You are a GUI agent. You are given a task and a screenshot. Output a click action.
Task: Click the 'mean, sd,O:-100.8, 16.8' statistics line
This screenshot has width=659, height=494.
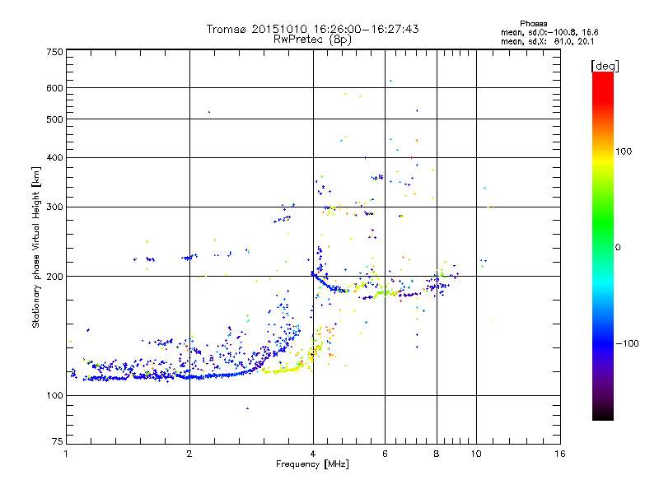coord(549,32)
